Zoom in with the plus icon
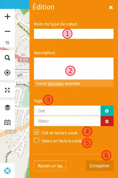Image resolution: width=118 pixels, height=178 pixels. click(x=7, y=17)
